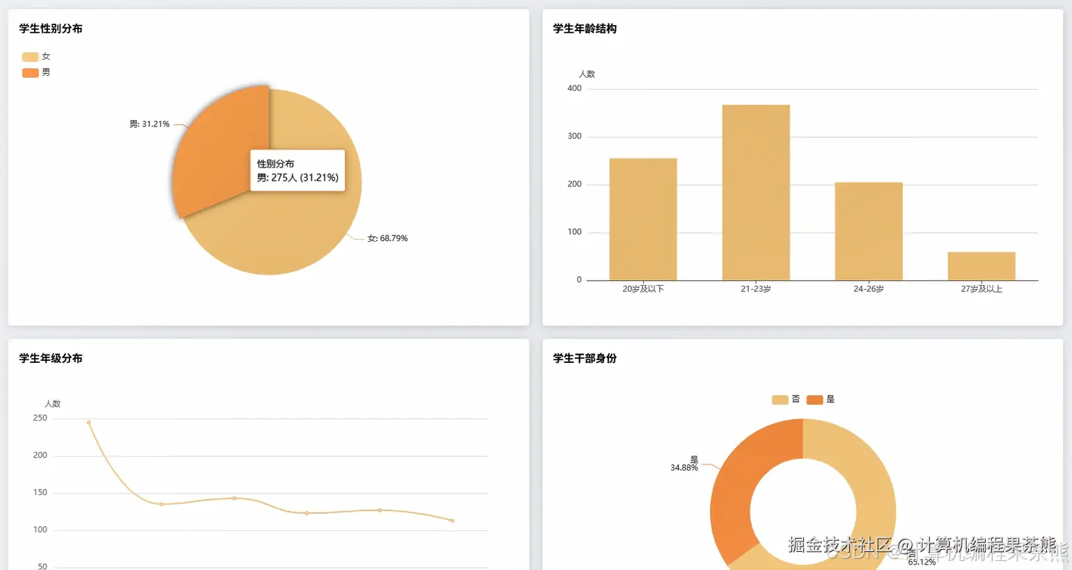Click the "400" value on age chart axis
Viewport: 1072px width, 570px height.
[574, 88]
